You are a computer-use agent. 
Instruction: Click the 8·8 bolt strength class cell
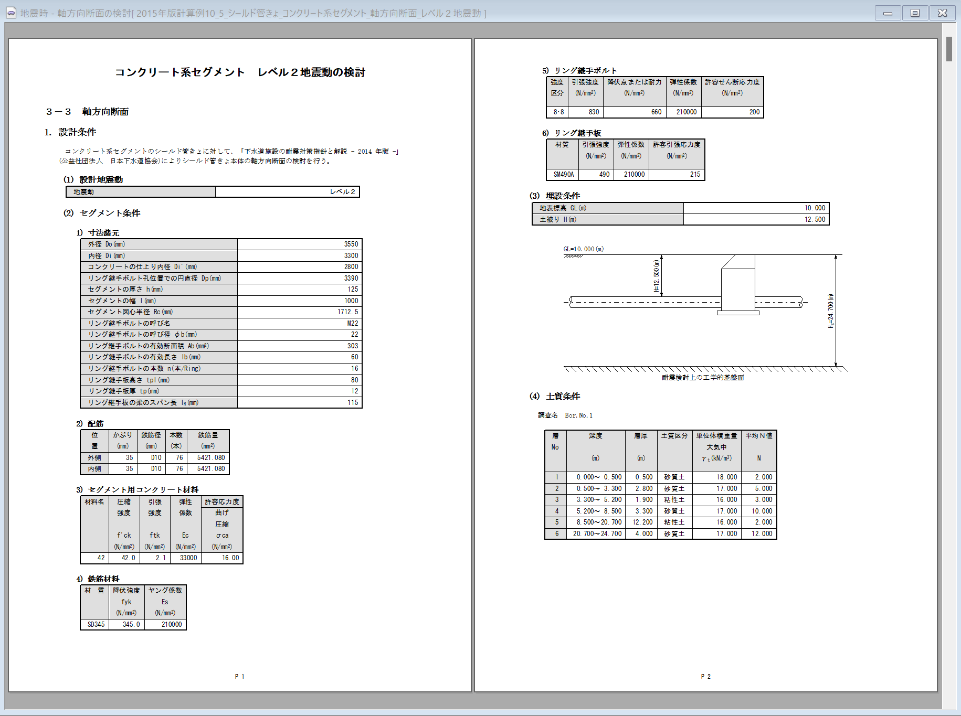click(x=558, y=112)
